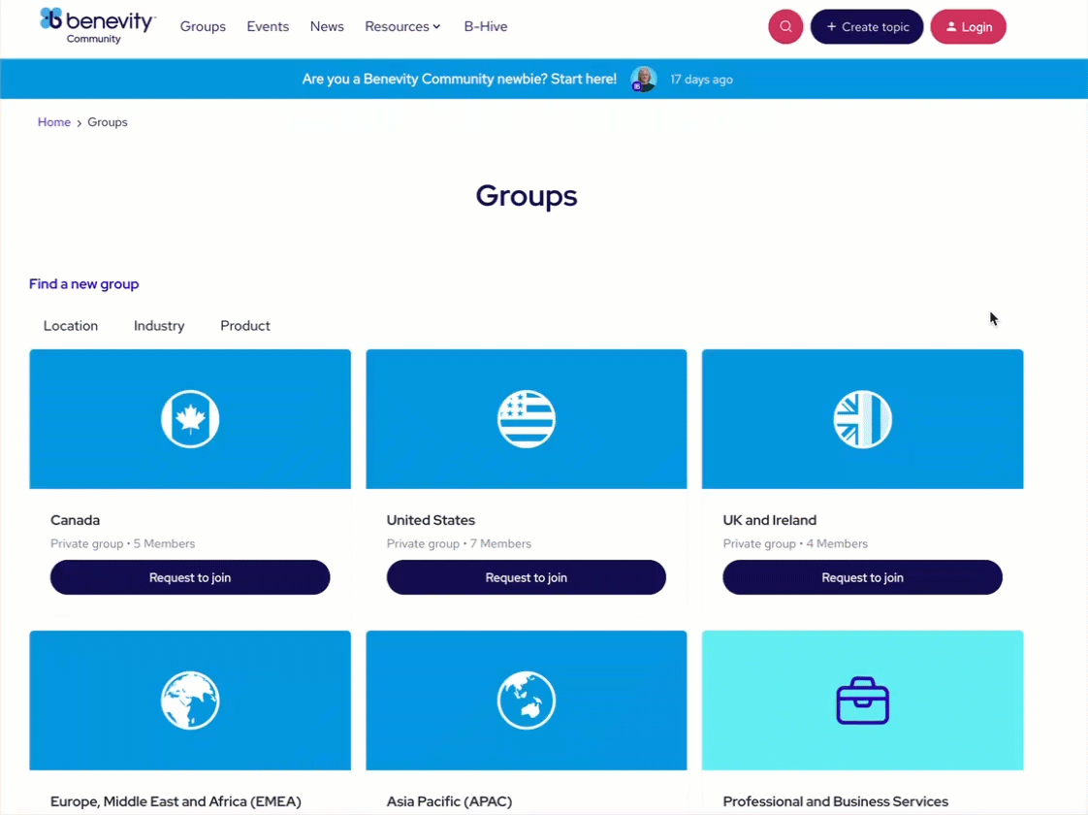
Task: Open the newbie Start here banner link
Action: tap(460, 80)
